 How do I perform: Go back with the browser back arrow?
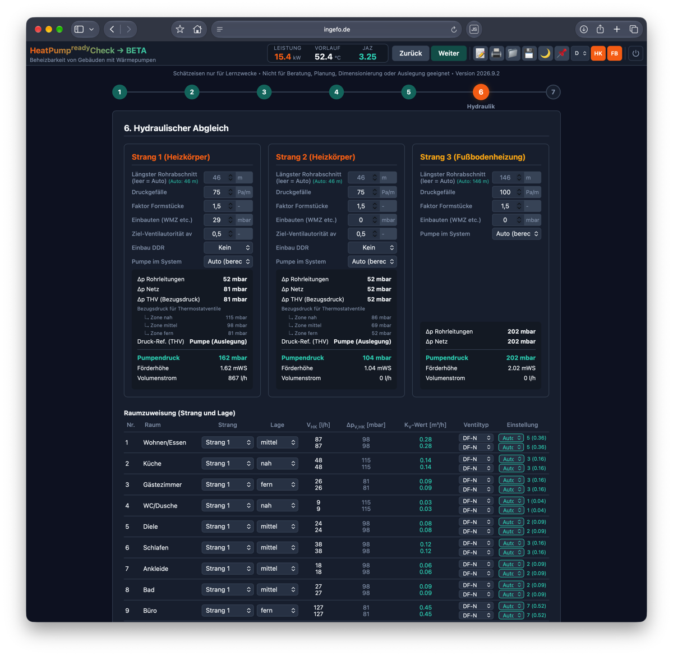coord(112,29)
